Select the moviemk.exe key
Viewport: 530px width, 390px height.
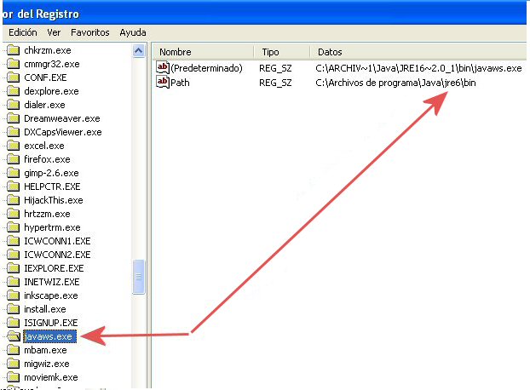tap(51, 377)
